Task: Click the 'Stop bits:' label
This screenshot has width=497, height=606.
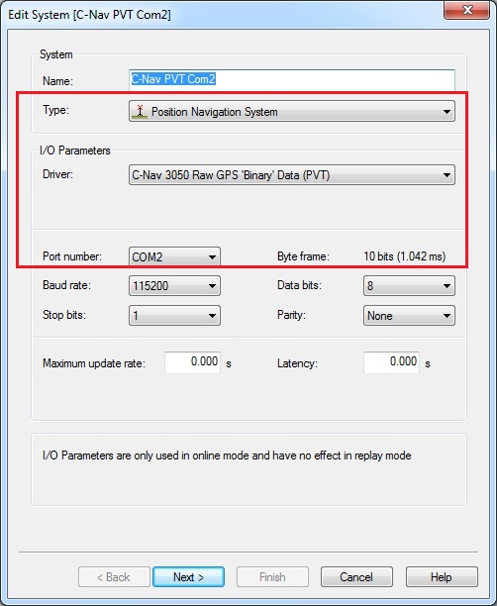Action: (64, 315)
